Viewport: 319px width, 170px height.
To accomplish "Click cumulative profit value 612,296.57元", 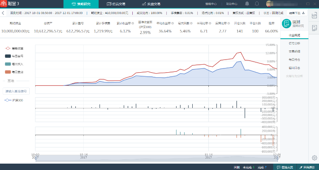I will (x=78, y=31).
